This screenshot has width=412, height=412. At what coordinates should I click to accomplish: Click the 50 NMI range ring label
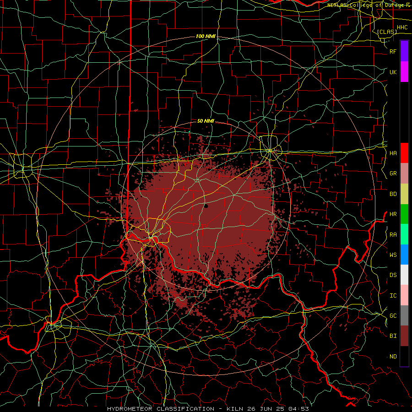click(206, 121)
